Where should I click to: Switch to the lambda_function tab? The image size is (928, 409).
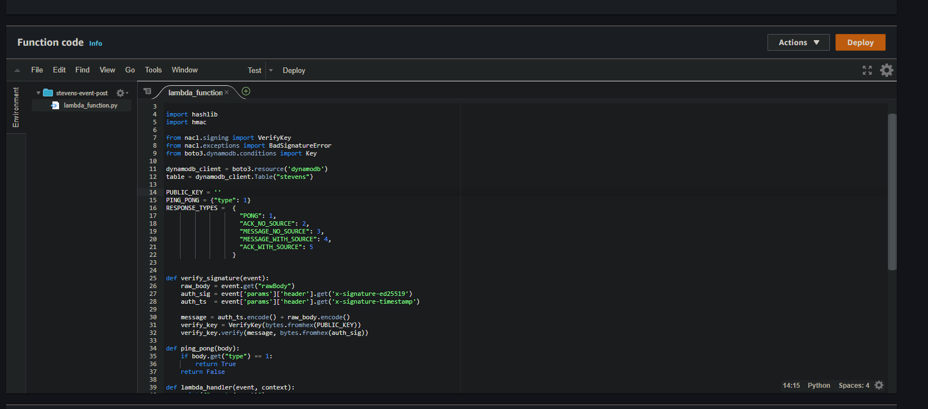pyautogui.click(x=195, y=92)
